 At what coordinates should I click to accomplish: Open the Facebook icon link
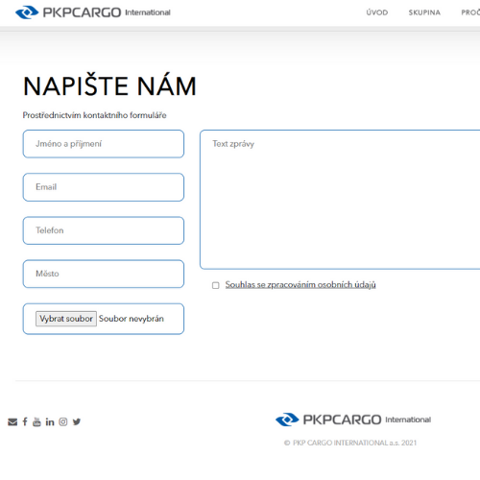(x=25, y=421)
